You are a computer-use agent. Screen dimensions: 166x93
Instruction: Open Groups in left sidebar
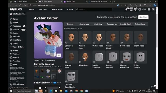coord(14,57)
